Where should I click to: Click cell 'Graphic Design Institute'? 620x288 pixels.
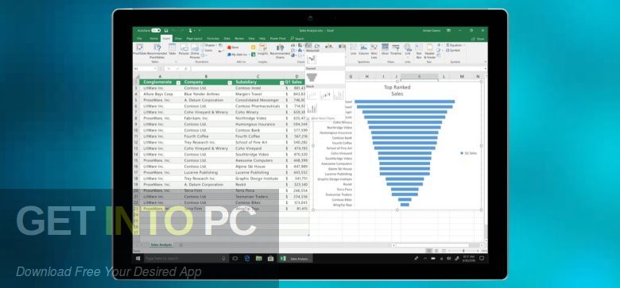pos(257,179)
